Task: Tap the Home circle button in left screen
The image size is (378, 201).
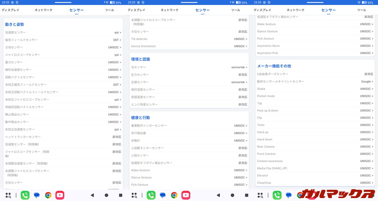Action: point(106,195)
